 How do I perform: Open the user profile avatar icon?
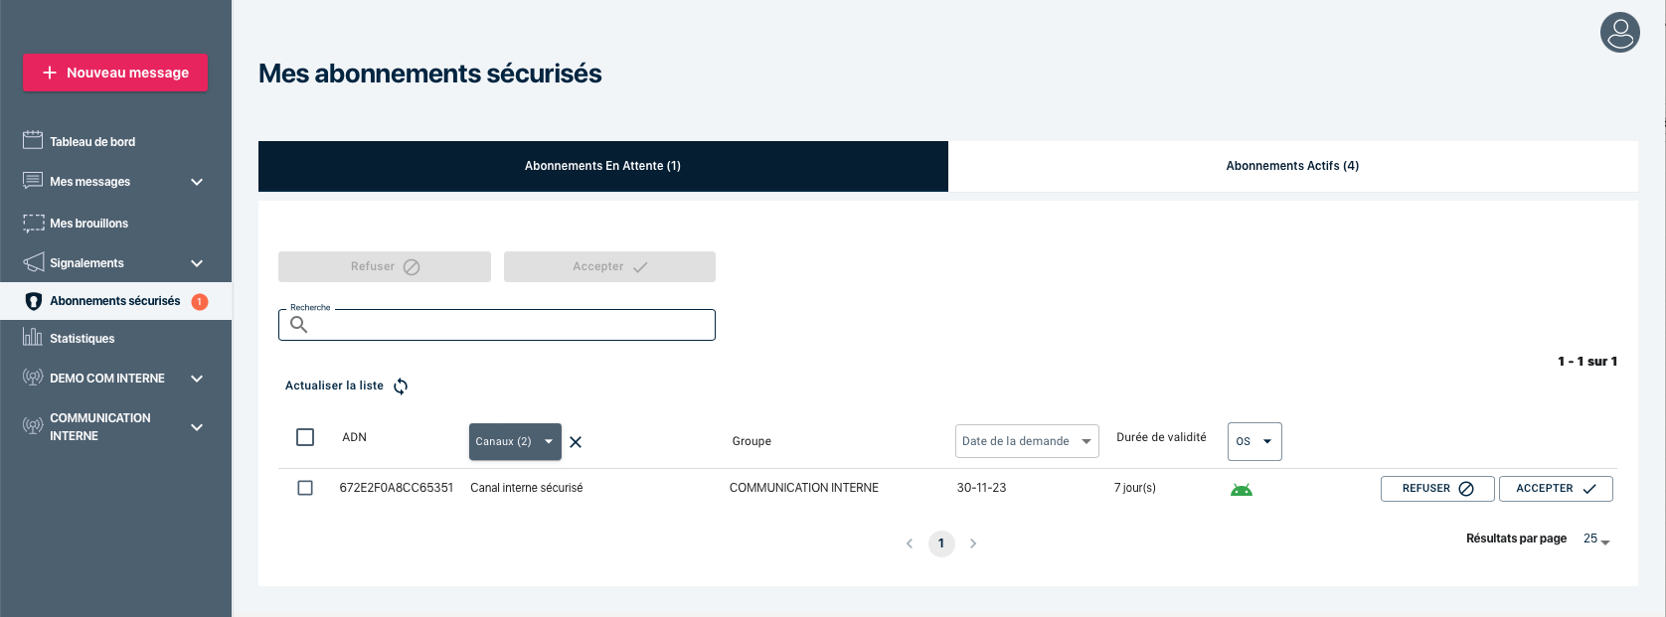[x=1619, y=33]
